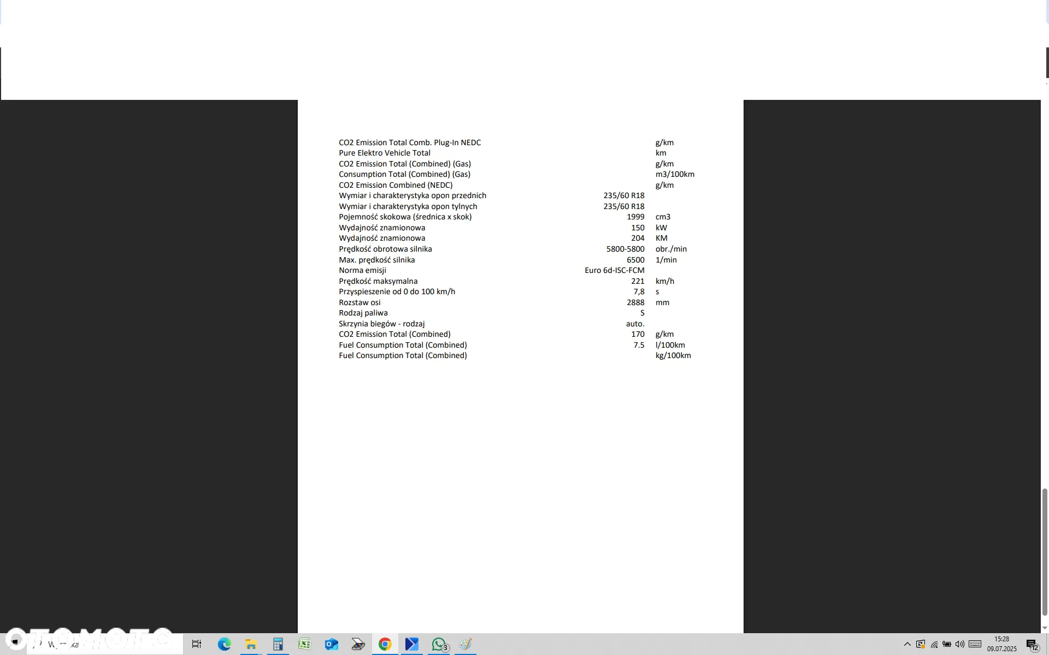1049x655 pixels.
Task: Switch to Google Chrome in taskbar
Action: [385, 644]
